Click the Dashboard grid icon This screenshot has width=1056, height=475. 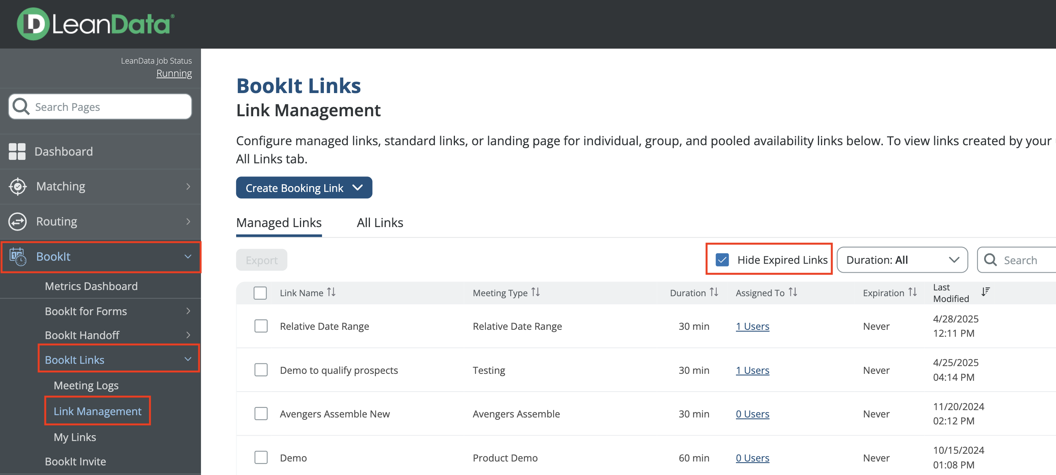pos(17,151)
